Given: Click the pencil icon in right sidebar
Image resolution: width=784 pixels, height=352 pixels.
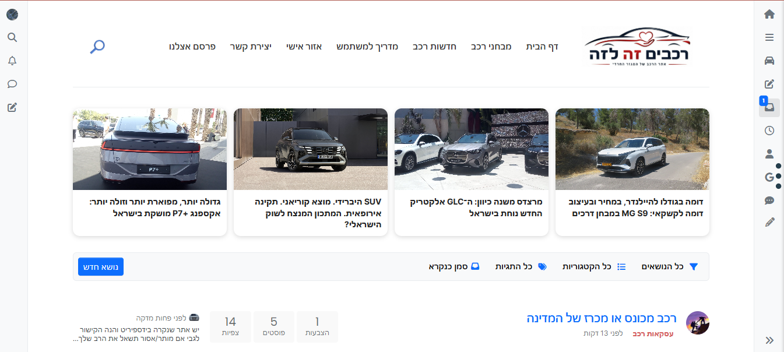Looking at the screenshot, I should [769, 222].
